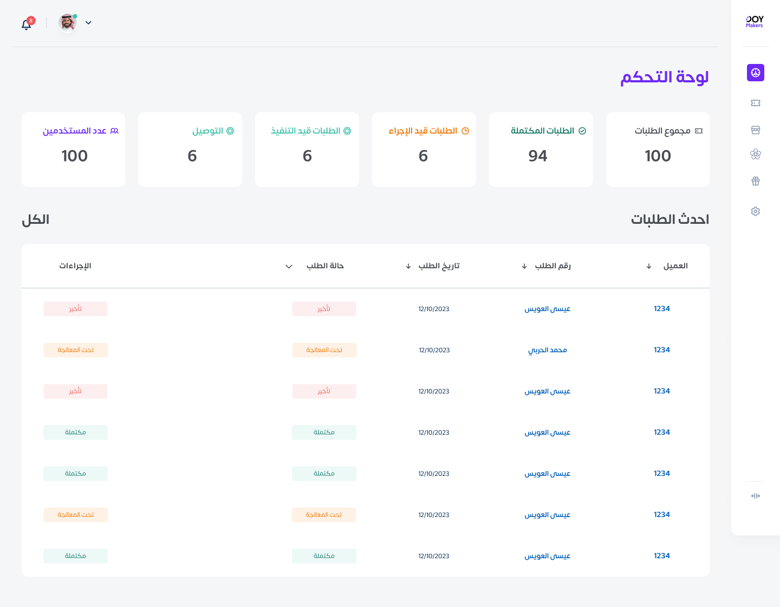Open the profile dropdown next to the avatar

coord(88,23)
